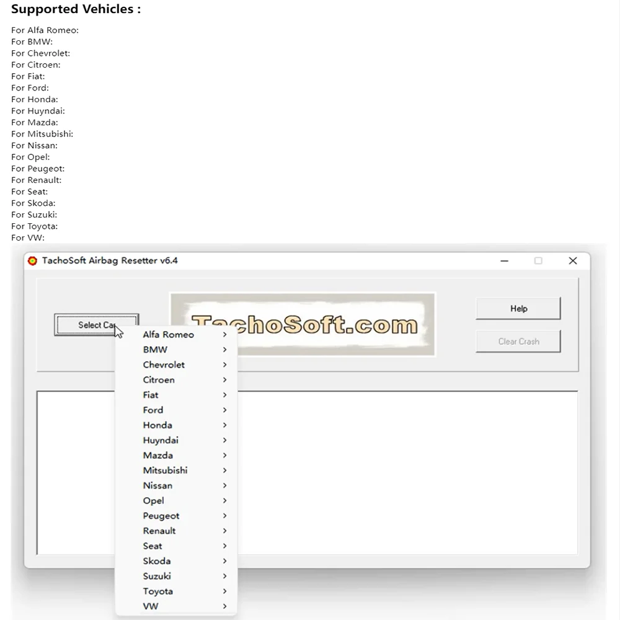Click the "For Mazda:" text line
This screenshot has height=620, width=620.
[35, 123]
